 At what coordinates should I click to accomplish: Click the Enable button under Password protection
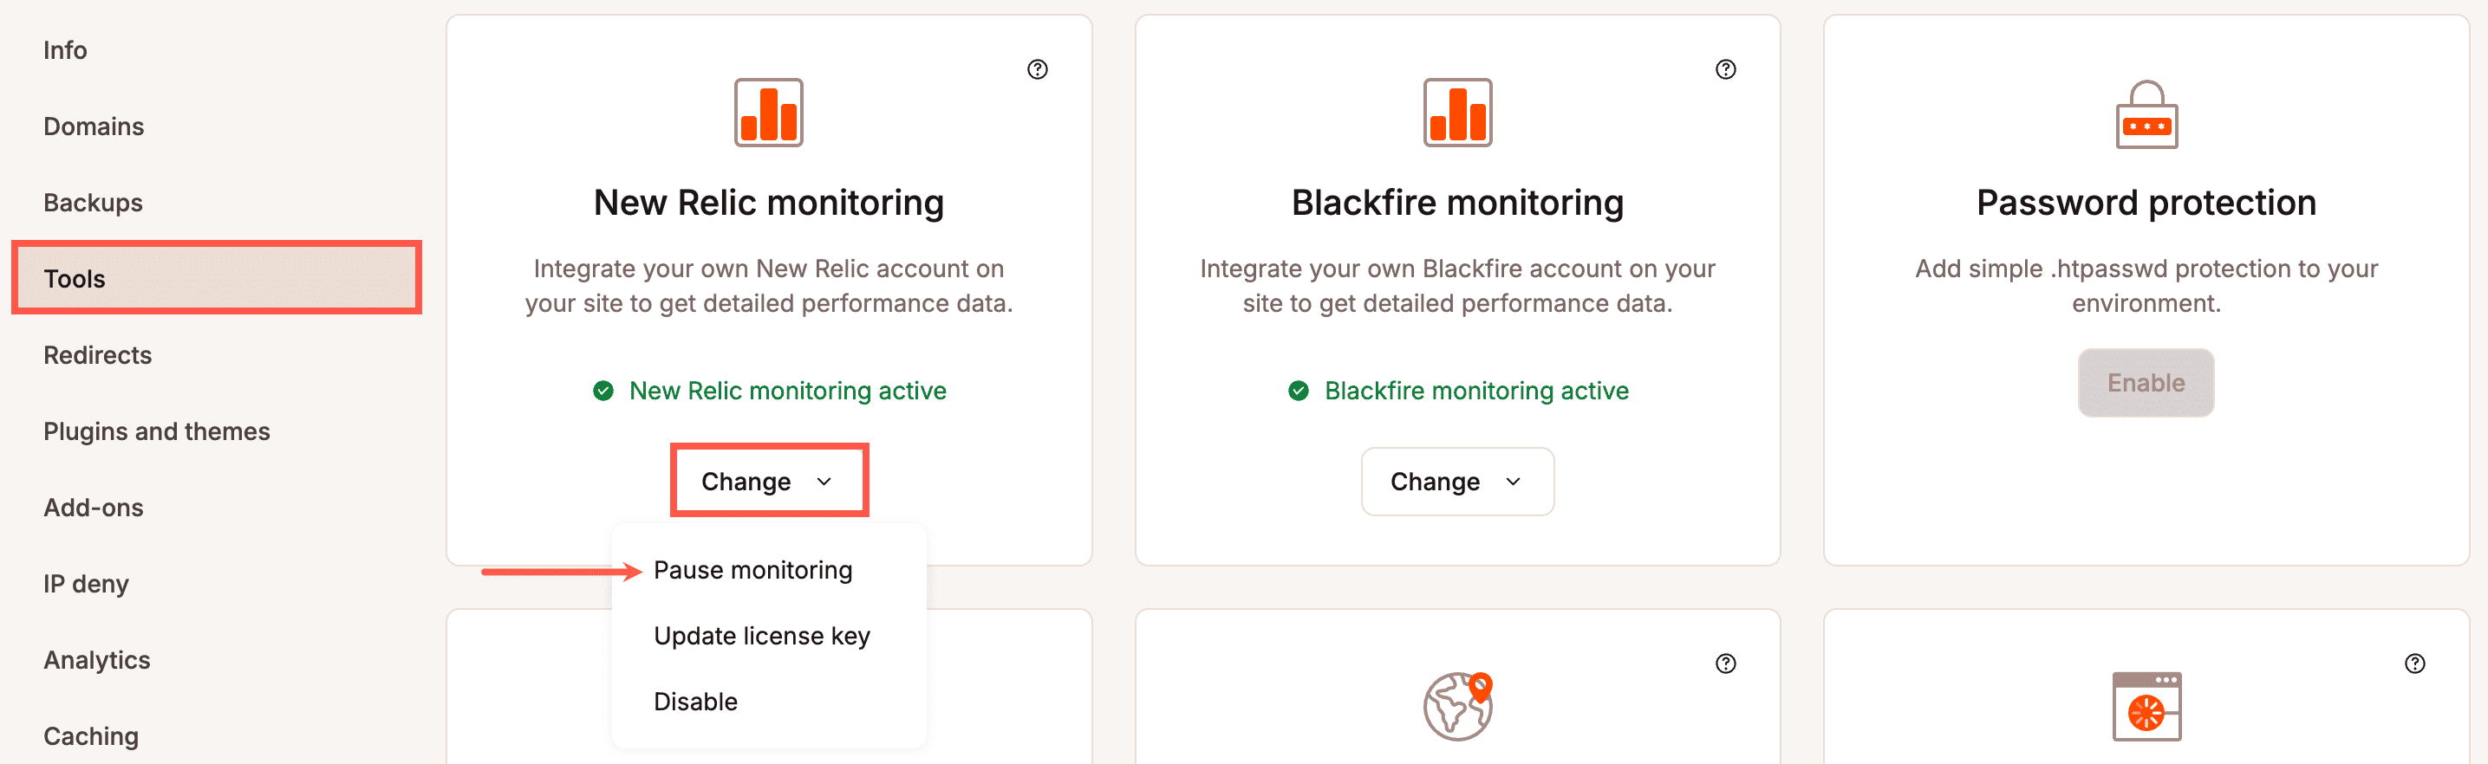point(2145,382)
